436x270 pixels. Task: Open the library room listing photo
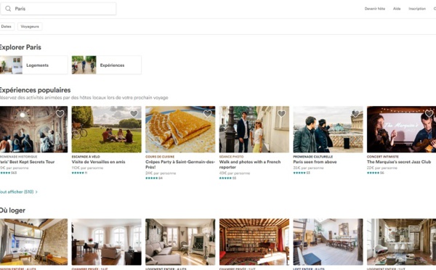pyautogui.click(x=254, y=242)
